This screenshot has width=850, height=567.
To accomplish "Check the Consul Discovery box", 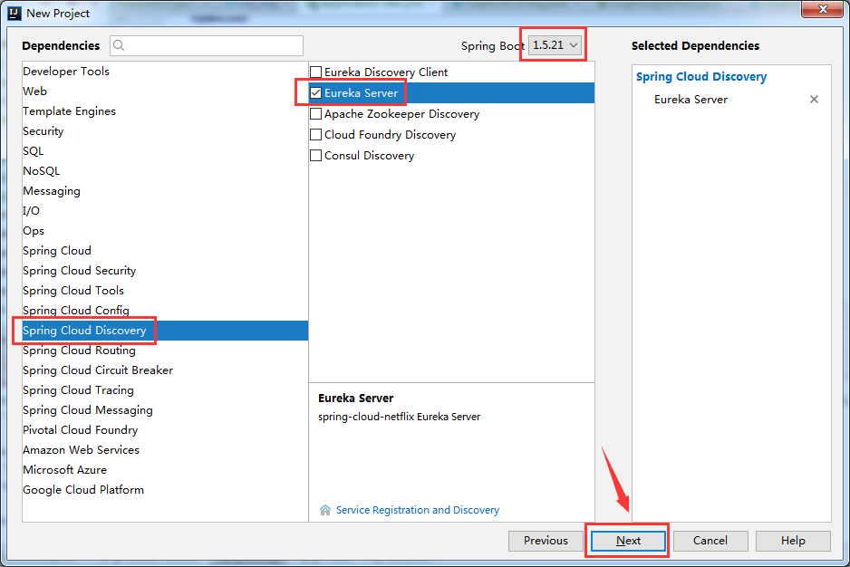I will click(315, 156).
